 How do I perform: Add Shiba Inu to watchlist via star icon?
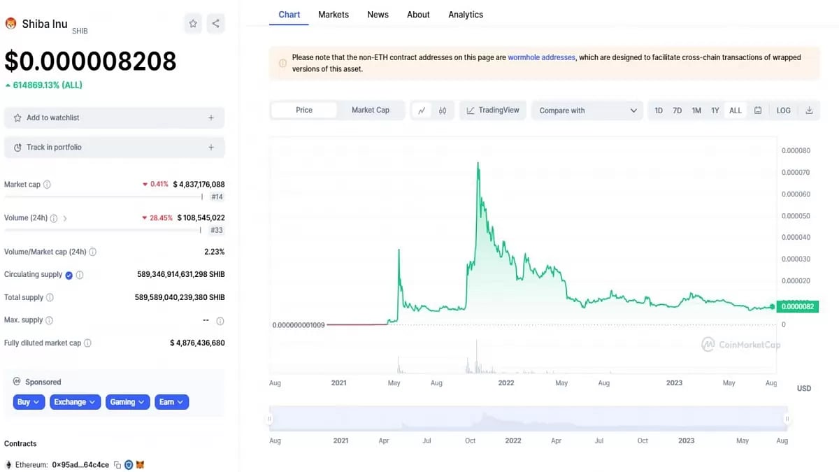(x=193, y=23)
